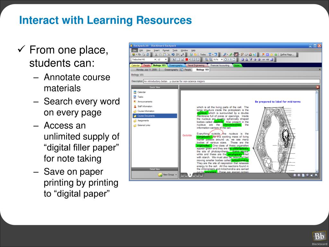Open the Tools menu
The image size is (329, 247).
pyautogui.click(x=175, y=50)
